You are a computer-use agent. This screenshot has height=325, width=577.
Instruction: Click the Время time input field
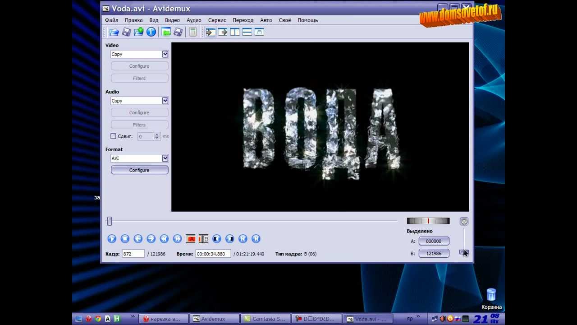pos(213,254)
